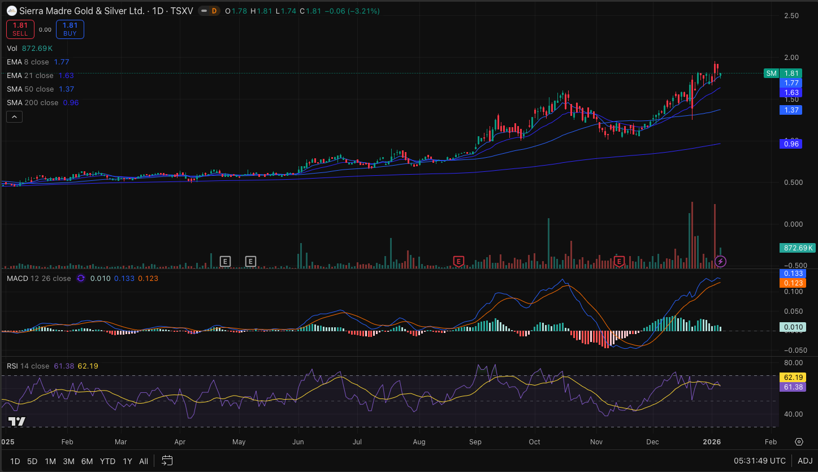The image size is (818, 472).
Task: Select the 6M time range
Action: click(87, 461)
